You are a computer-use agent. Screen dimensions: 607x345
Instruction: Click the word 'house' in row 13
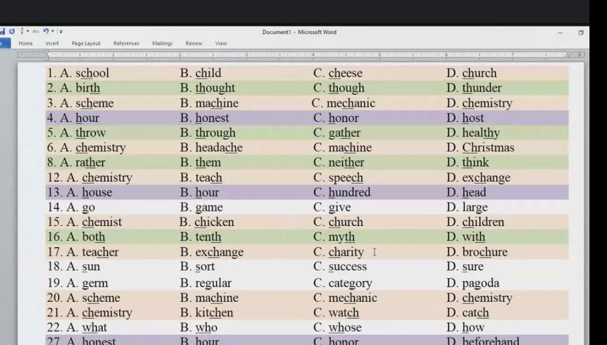[x=97, y=192]
